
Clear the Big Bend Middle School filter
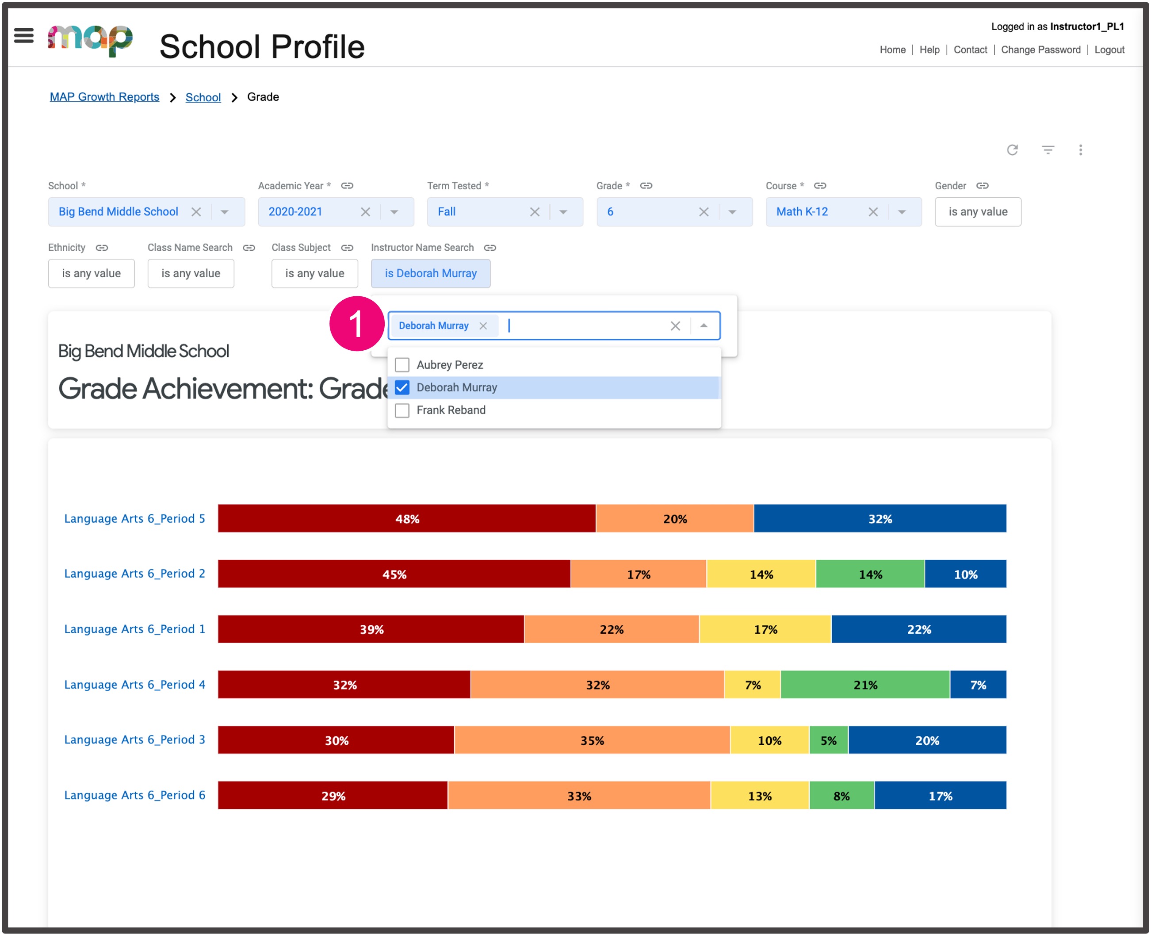click(x=196, y=212)
